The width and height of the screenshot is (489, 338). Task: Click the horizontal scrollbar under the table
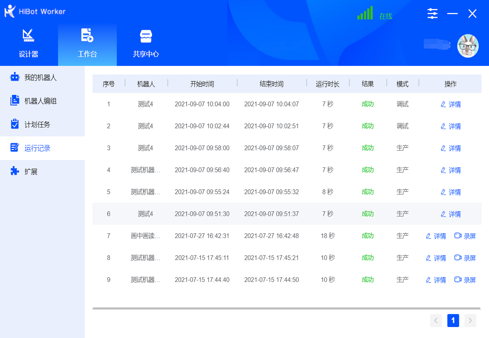tap(287, 309)
